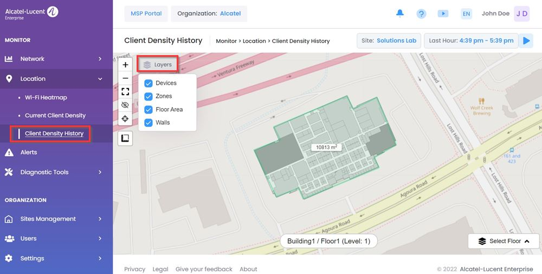Open the About link
Image resolution: width=542 pixels, height=274 pixels.
pos(248,269)
